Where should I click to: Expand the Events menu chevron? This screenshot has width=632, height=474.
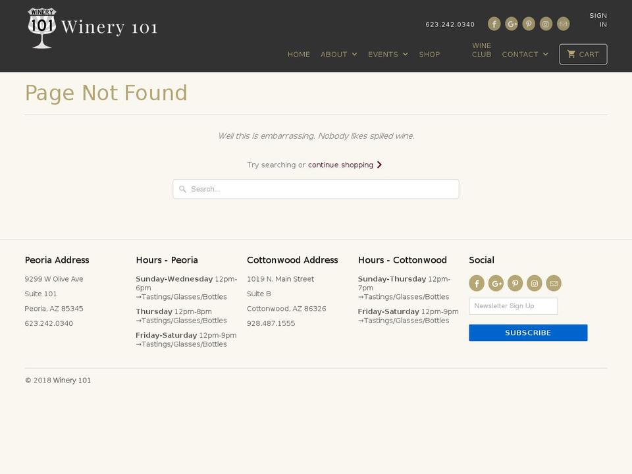pyautogui.click(x=406, y=55)
